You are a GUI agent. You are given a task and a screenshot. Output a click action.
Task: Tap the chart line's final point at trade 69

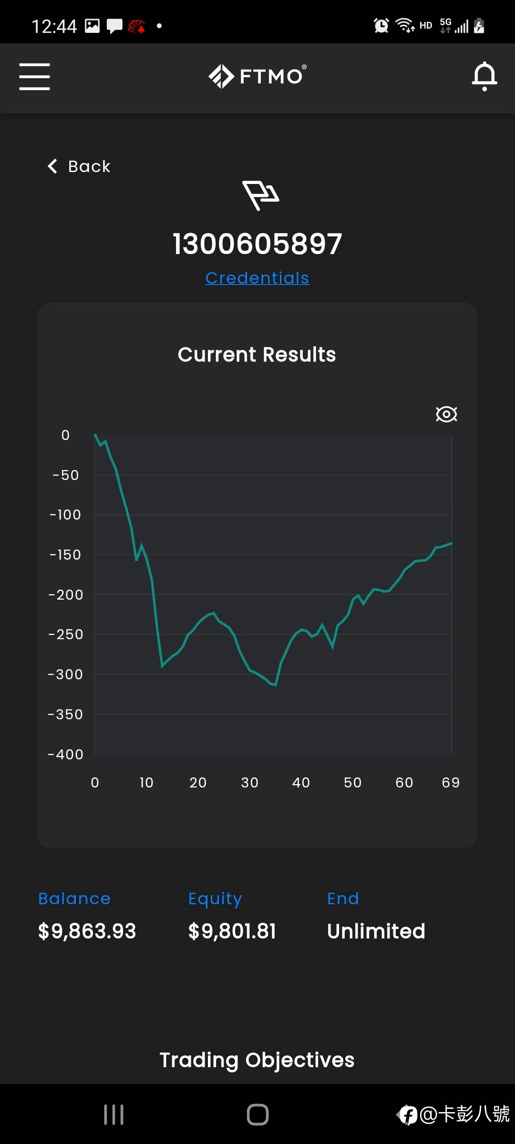click(451, 543)
